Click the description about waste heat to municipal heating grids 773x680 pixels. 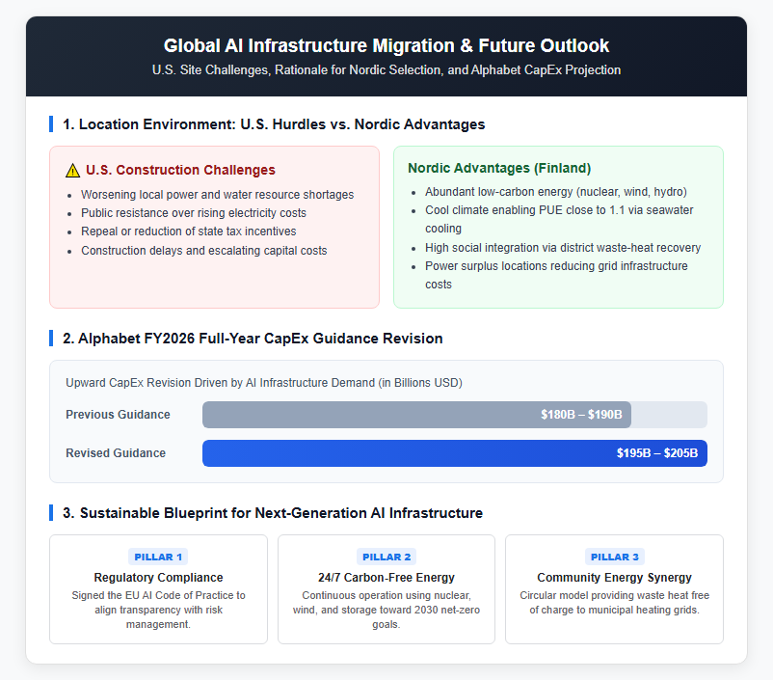pyautogui.click(x=614, y=603)
